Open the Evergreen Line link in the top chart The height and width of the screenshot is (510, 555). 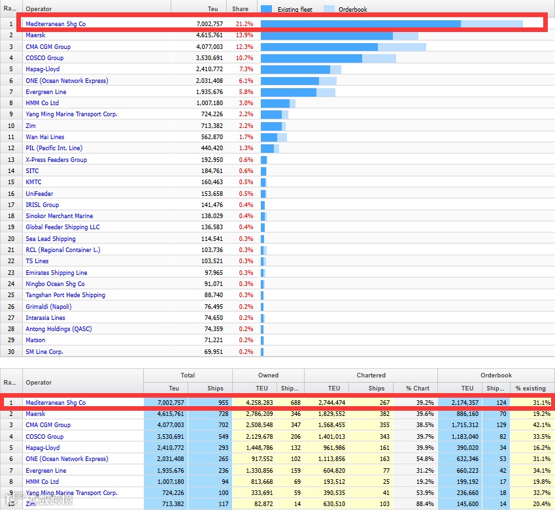pyautogui.click(x=46, y=91)
